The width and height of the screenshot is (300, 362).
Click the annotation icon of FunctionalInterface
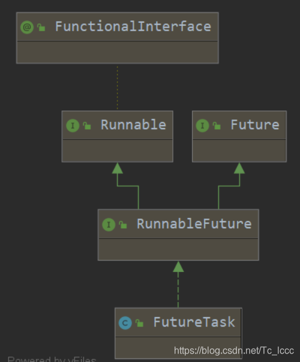27,27
